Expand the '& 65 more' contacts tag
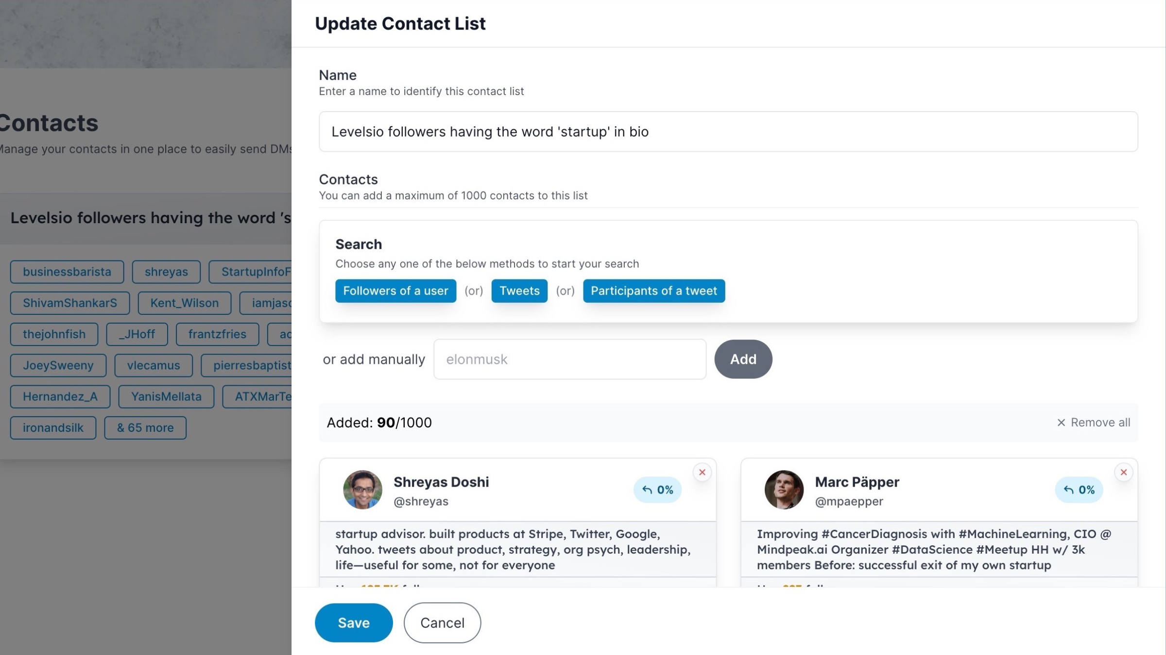Viewport: 1166px width, 655px height. 145,428
